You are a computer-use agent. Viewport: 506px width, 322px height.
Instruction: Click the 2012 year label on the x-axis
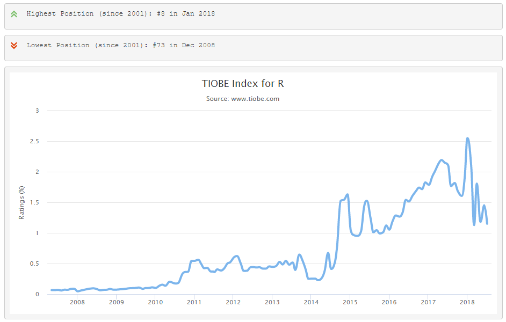(x=233, y=302)
